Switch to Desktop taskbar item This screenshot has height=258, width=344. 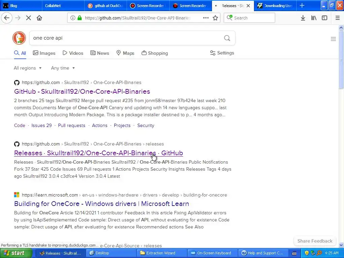coord(111,253)
